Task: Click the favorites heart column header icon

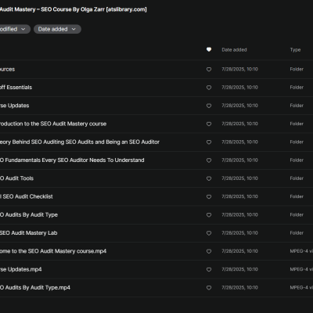Action: tap(209, 49)
